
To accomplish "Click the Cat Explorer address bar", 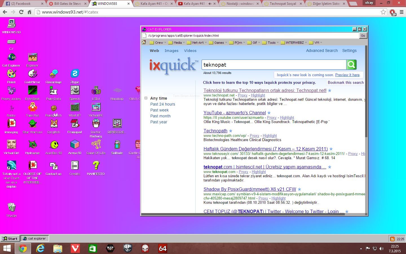I will pyautogui.click(x=250, y=36).
